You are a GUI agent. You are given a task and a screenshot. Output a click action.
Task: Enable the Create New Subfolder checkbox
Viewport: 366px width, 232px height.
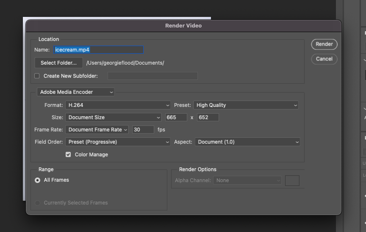[x=37, y=76]
